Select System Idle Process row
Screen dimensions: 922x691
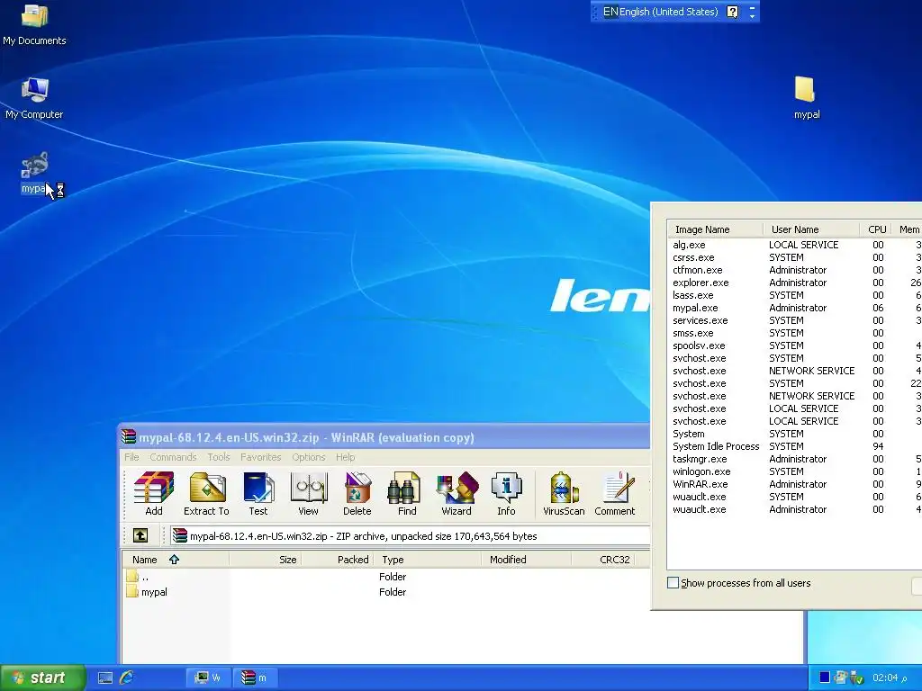coord(795,446)
